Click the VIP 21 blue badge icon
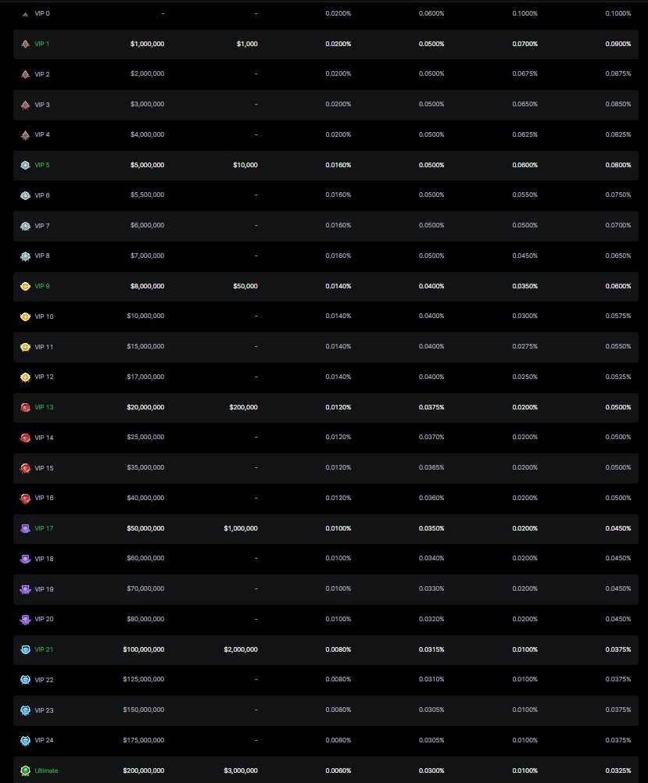The width and height of the screenshot is (648, 783). pyautogui.click(x=25, y=649)
